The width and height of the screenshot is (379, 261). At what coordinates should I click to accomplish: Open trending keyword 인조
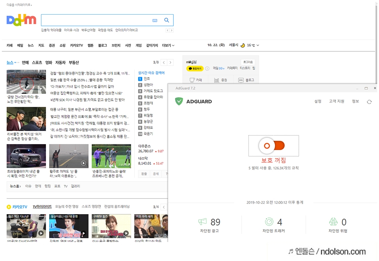147,79
